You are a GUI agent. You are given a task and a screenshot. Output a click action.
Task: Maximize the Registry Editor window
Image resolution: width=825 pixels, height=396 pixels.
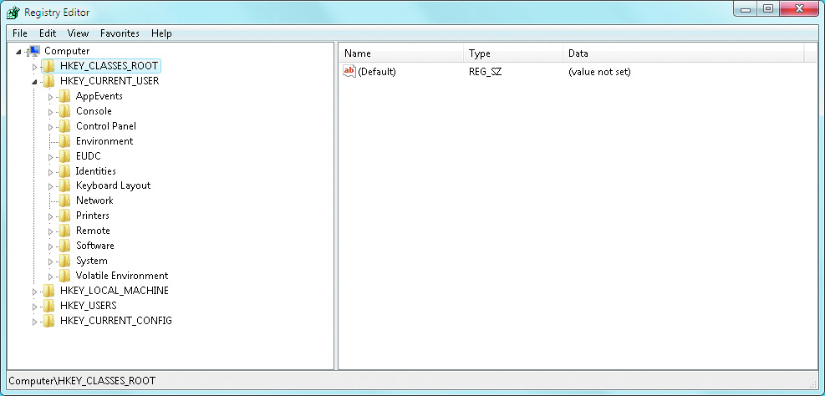pos(767,9)
